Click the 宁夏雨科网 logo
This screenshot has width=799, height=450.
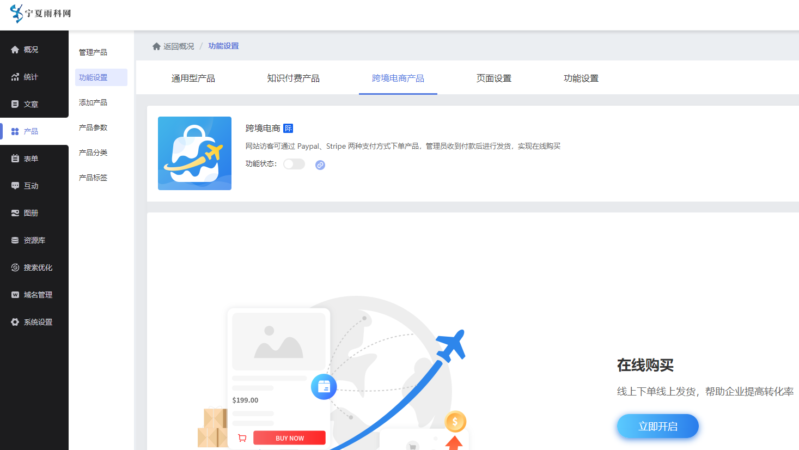40,13
